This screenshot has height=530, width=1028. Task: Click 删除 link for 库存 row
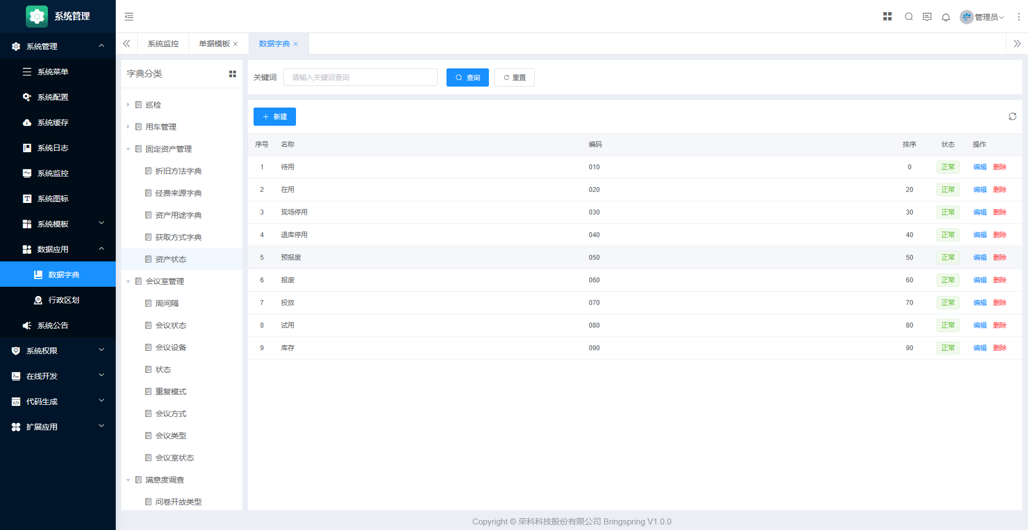1000,348
